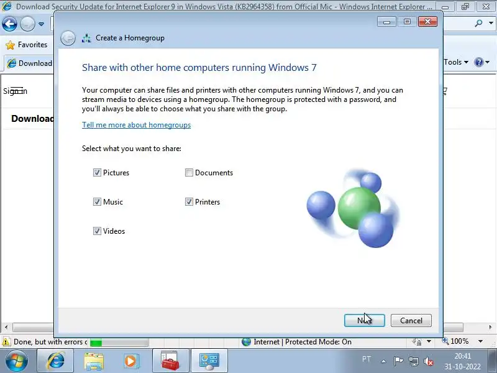Screen dimensions: 497x373
Task: Click the PT language indicator
Action: (367, 359)
